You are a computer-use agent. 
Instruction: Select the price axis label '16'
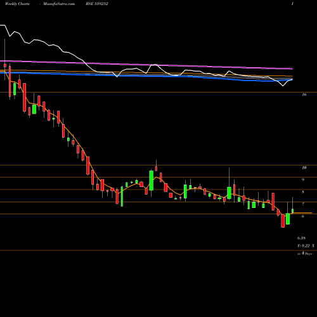coord(304,94)
